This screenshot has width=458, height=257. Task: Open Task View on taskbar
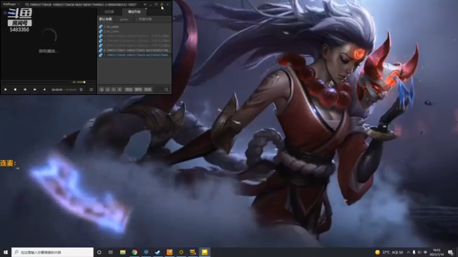pos(110,252)
